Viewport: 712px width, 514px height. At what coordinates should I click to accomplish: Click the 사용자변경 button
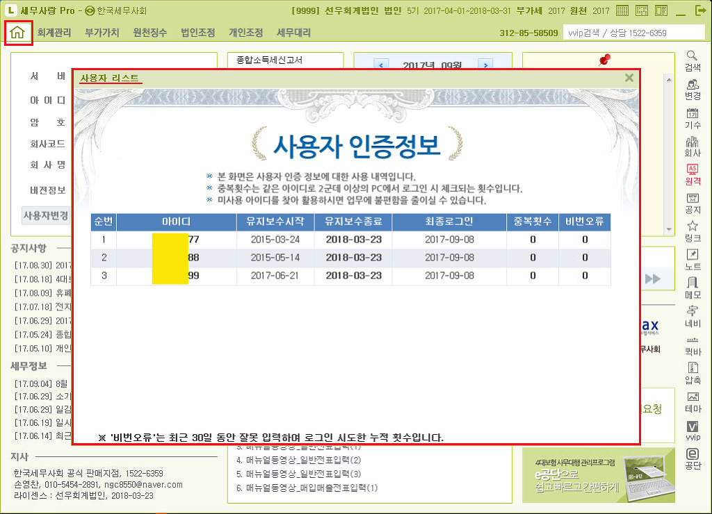(x=46, y=215)
